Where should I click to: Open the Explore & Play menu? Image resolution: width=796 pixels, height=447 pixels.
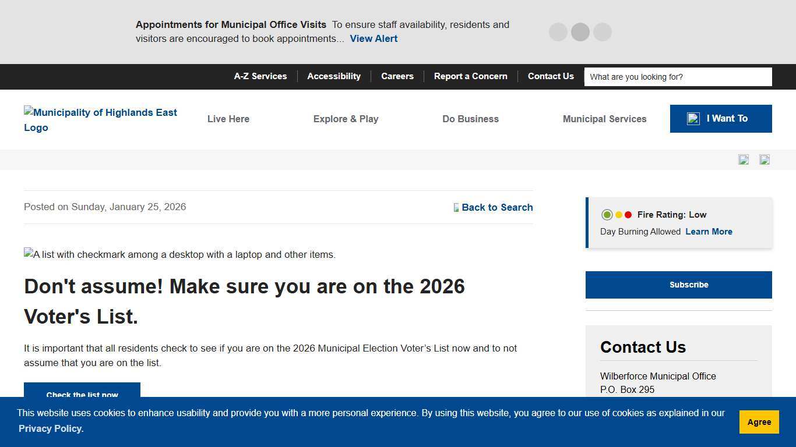(x=346, y=119)
